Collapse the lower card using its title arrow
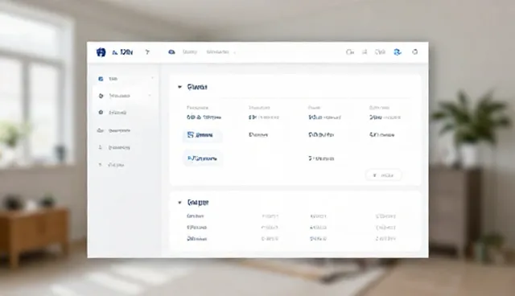The width and height of the screenshot is (515, 296). [179, 203]
